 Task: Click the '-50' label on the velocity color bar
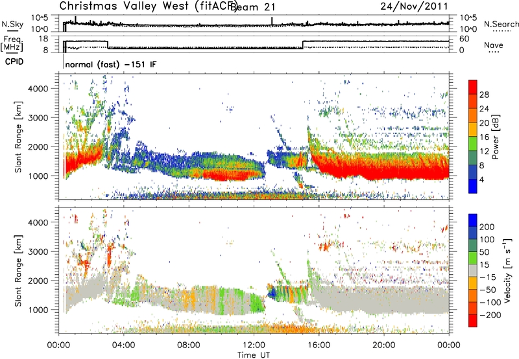[x=488, y=290]
